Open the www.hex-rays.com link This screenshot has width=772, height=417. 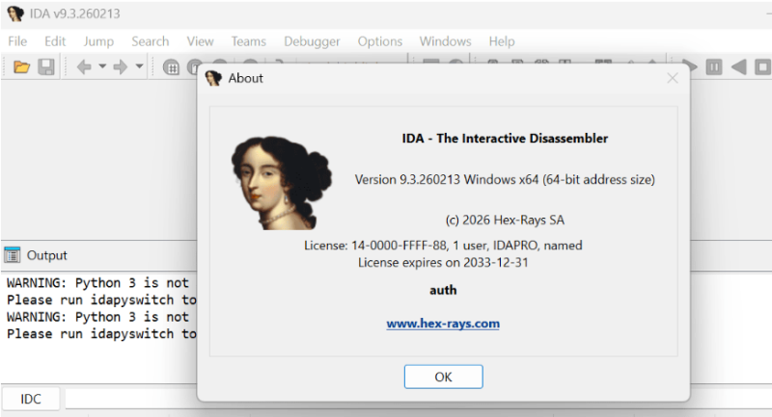click(443, 324)
